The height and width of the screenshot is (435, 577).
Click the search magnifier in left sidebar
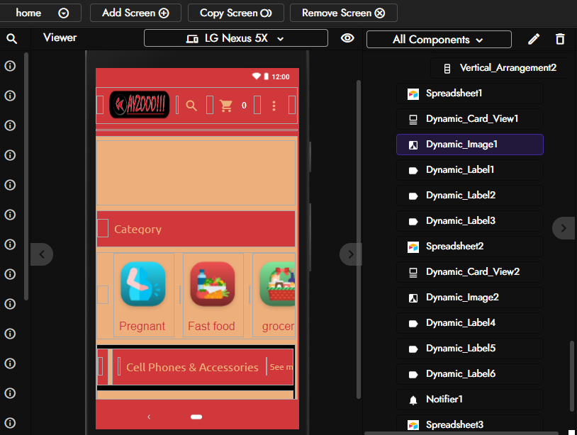pos(12,38)
